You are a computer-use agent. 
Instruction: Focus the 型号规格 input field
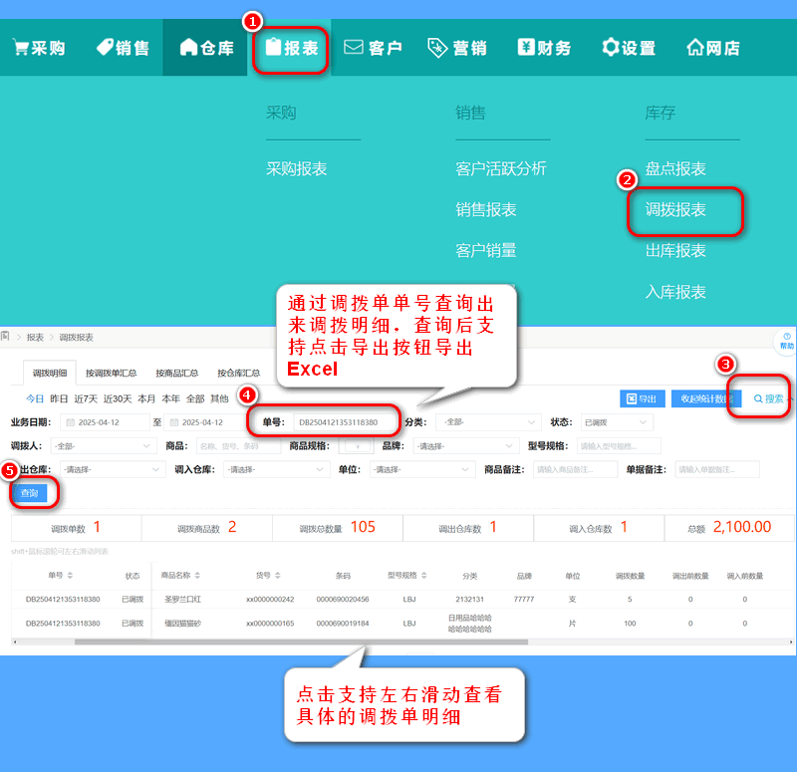(619, 446)
